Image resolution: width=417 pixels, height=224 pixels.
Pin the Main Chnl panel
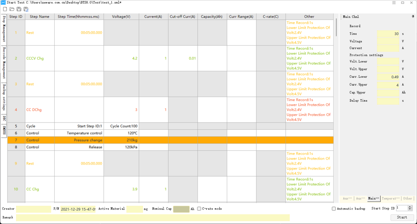pos(412,17)
